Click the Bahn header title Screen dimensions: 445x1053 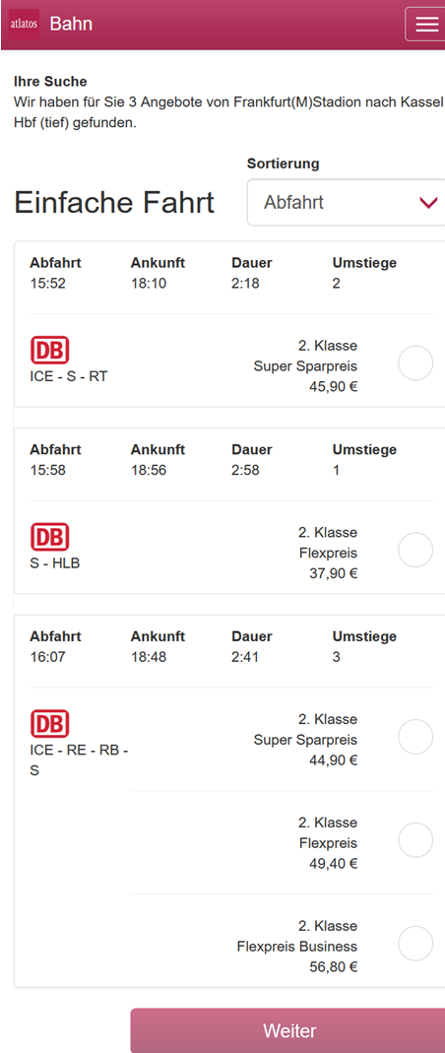click(71, 25)
